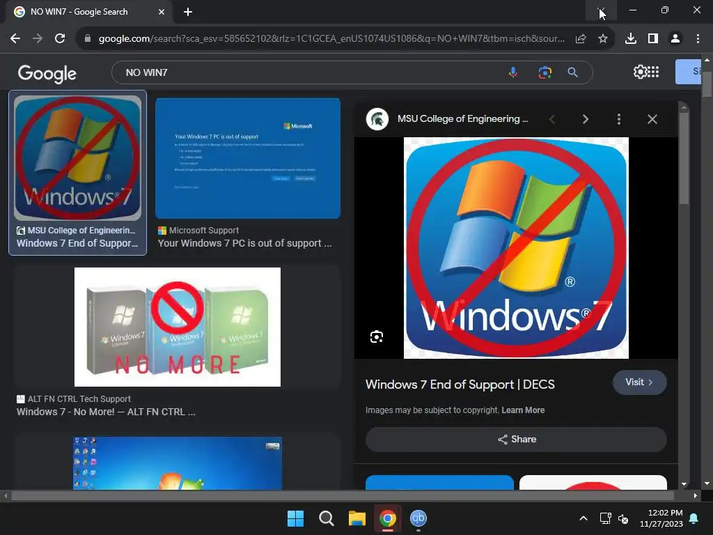Open Chrome downloads icon
This screenshot has height=535, width=713.
click(x=631, y=39)
